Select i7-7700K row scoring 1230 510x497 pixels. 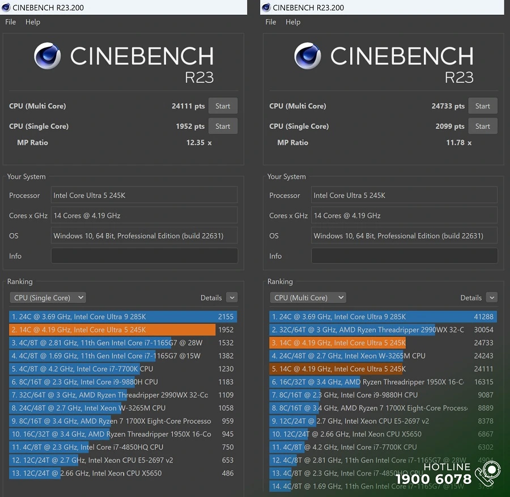(x=123, y=369)
